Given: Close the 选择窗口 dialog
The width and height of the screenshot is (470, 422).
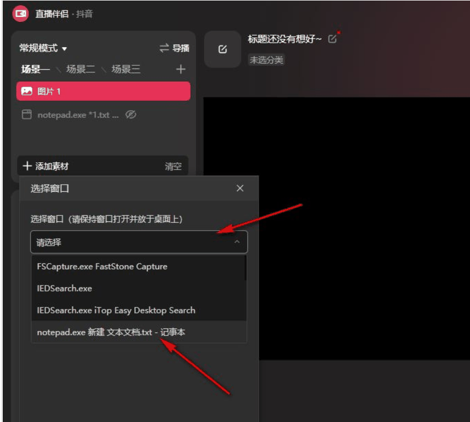Looking at the screenshot, I should [x=239, y=188].
